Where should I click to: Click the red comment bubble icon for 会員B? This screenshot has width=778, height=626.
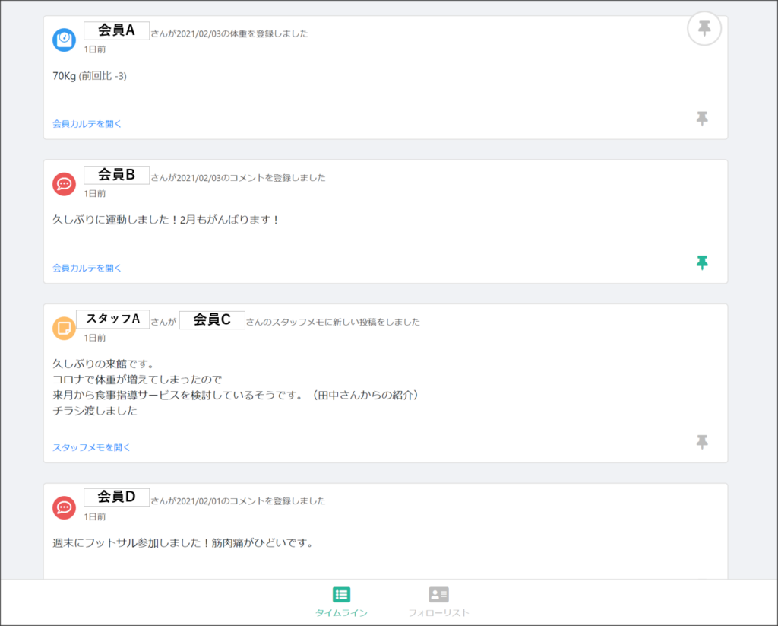pos(64,184)
